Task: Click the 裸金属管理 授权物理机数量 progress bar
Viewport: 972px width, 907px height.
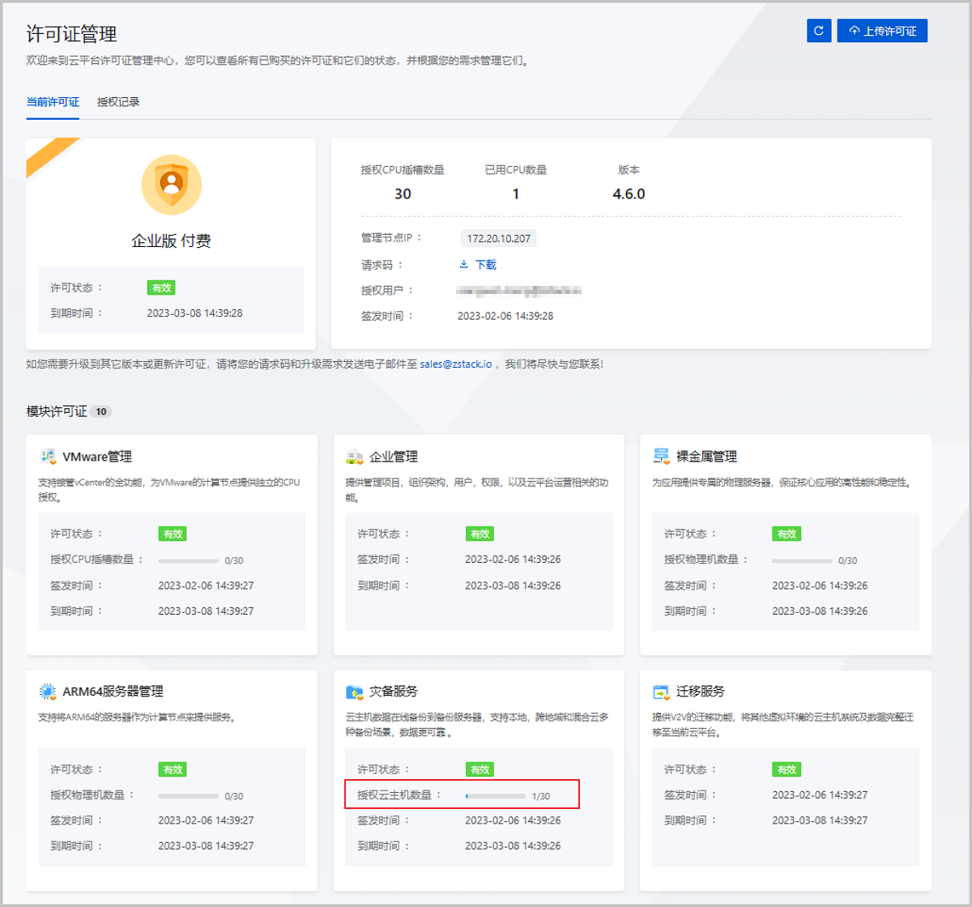Action: pyautogui.click(x=802, y=560)
